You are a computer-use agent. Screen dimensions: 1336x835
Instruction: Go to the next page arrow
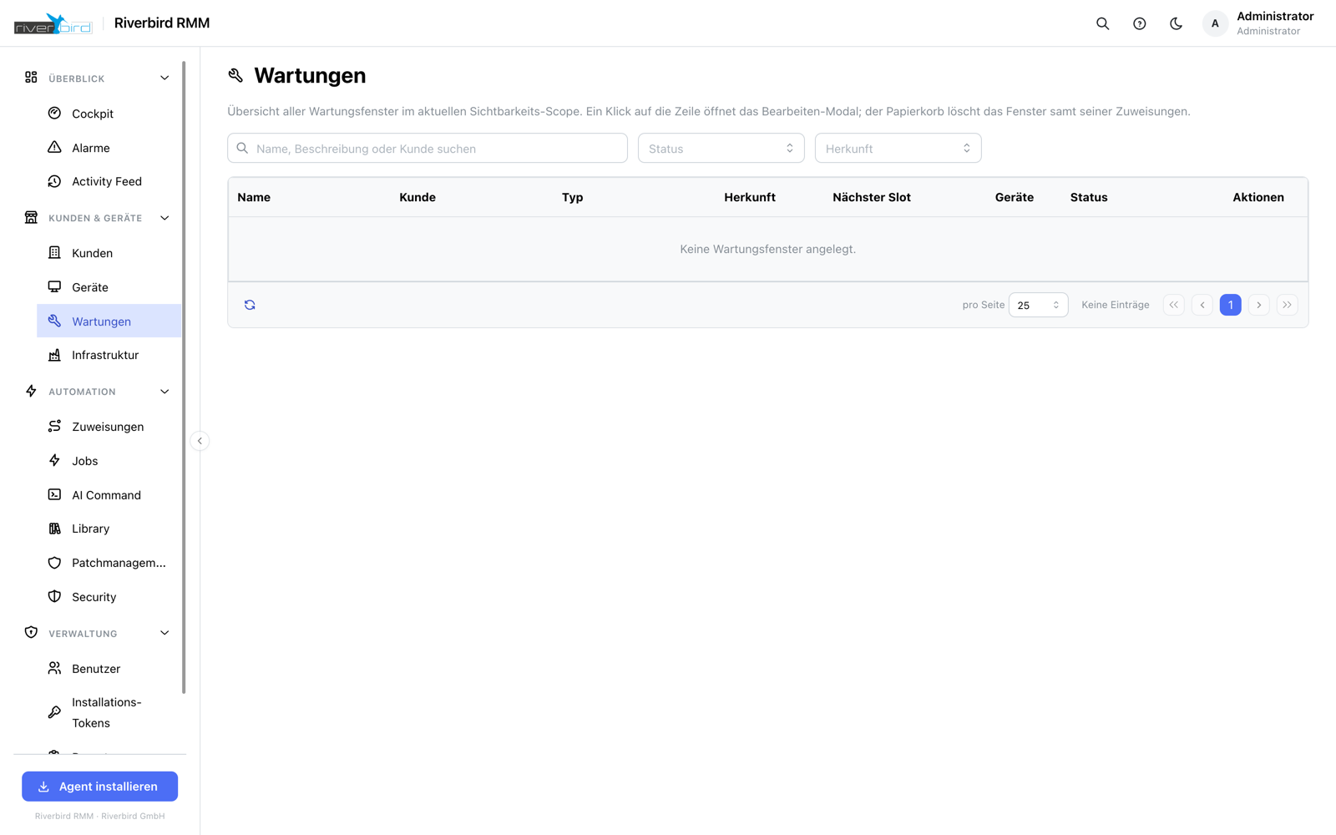(x=1258, y=305)
